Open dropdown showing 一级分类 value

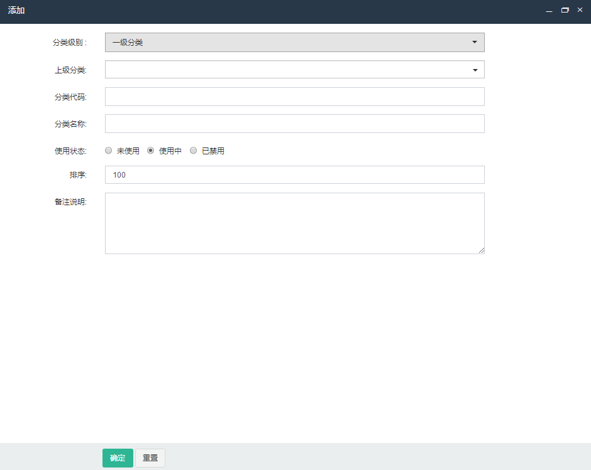tap(289, 42)
